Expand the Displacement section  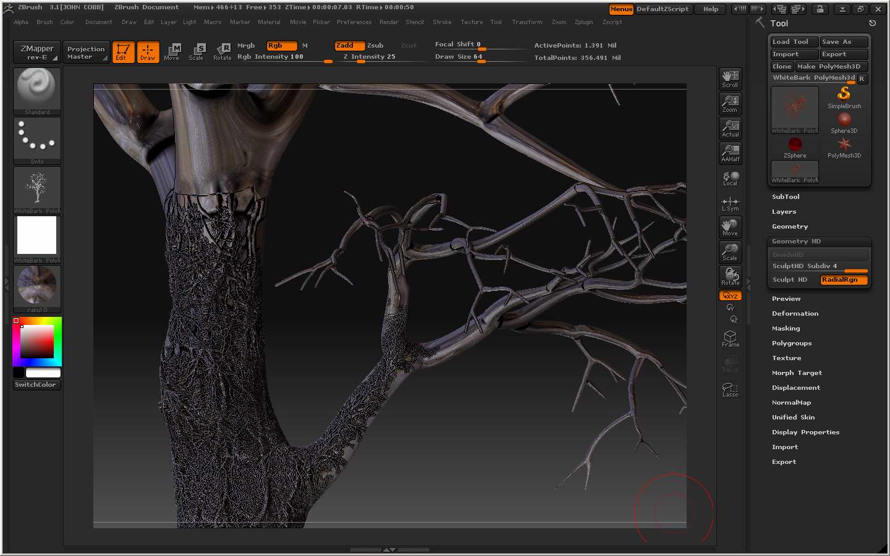[x=796, y=387]
